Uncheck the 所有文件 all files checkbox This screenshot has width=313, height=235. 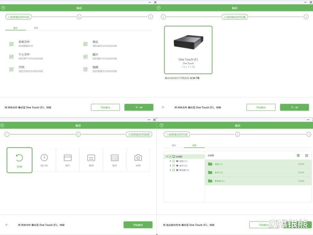(x=11, y=44)
